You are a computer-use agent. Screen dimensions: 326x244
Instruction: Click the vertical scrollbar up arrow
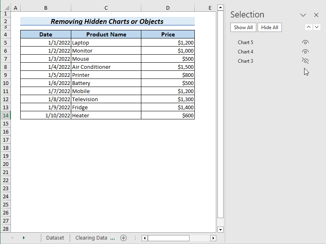pyautogui.click(x=220, y=7)
